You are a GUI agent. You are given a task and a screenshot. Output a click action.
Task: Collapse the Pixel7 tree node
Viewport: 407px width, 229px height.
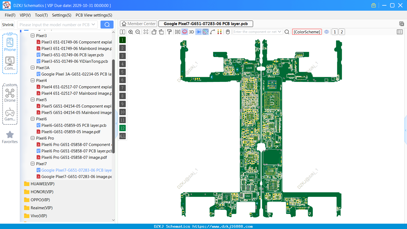tap(33, 164)
